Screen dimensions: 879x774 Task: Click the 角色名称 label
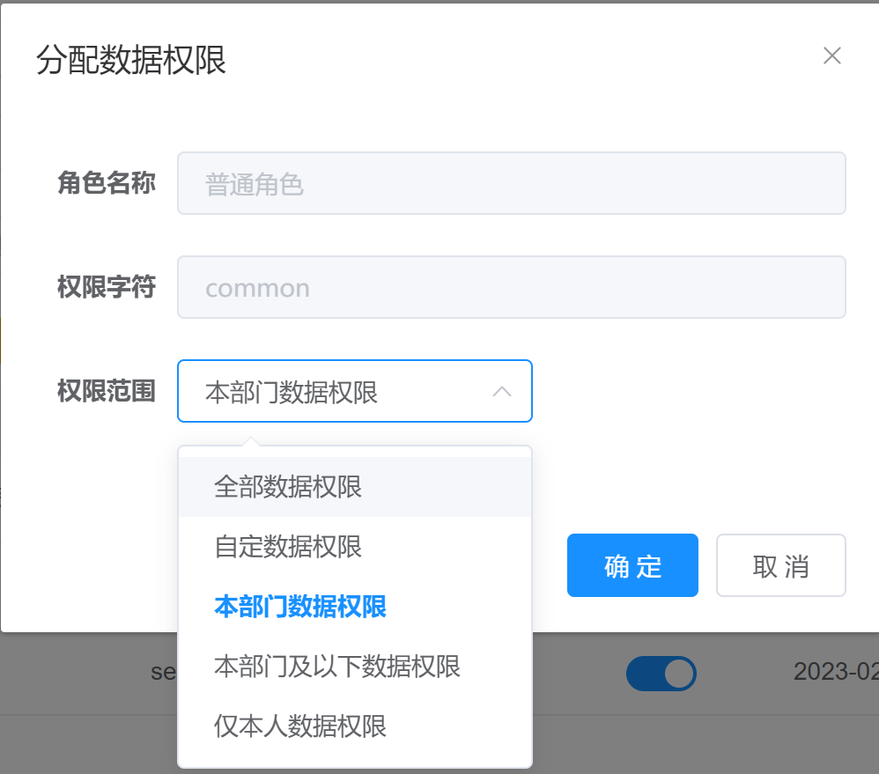click(107, 183)
